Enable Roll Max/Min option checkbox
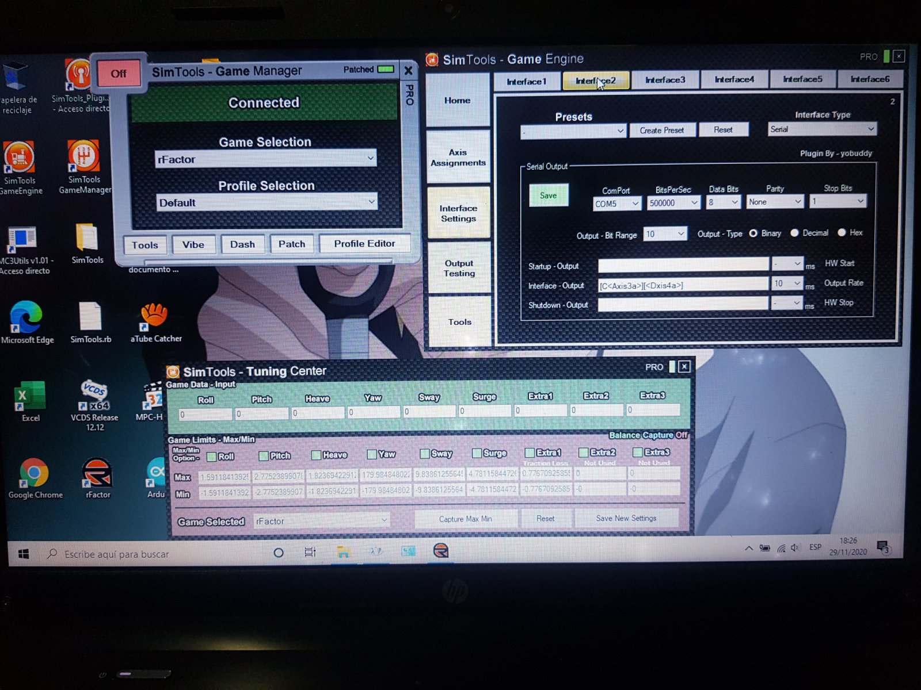This screenshot has width=921, height=690. point(211,457)
